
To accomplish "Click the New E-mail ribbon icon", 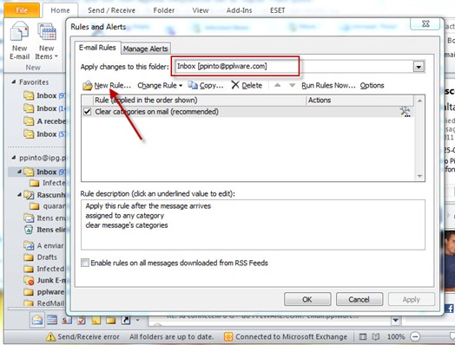I will click(19, 32).
